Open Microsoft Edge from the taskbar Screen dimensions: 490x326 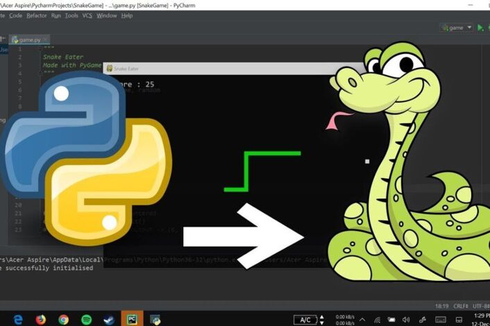point(18,320)
